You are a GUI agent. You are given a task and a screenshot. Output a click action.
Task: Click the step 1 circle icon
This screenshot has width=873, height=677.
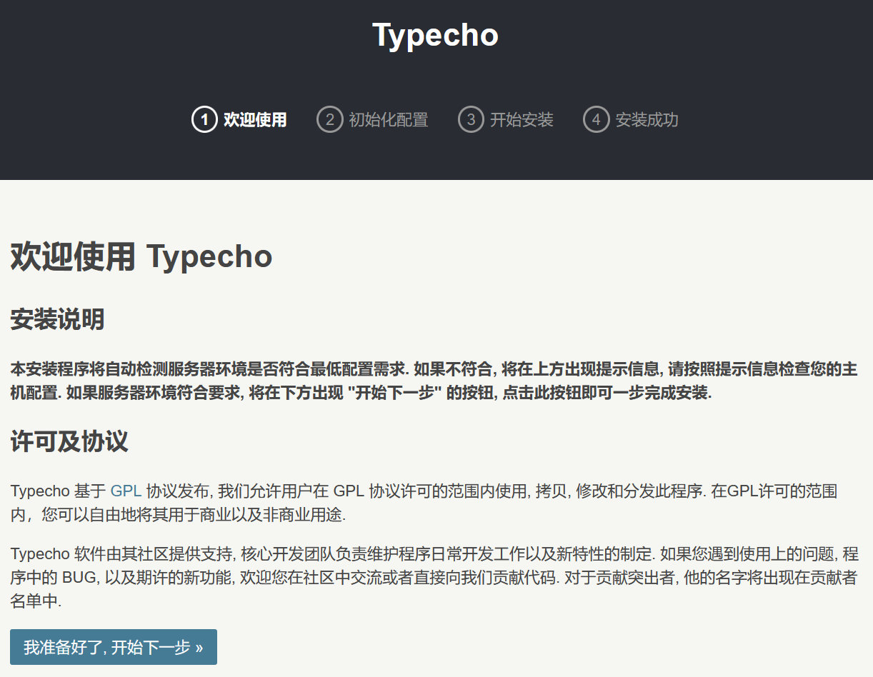pos(204,119)
